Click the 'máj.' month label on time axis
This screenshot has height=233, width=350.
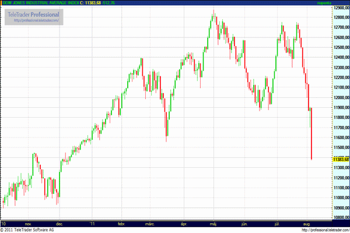(x=213, y=223)
